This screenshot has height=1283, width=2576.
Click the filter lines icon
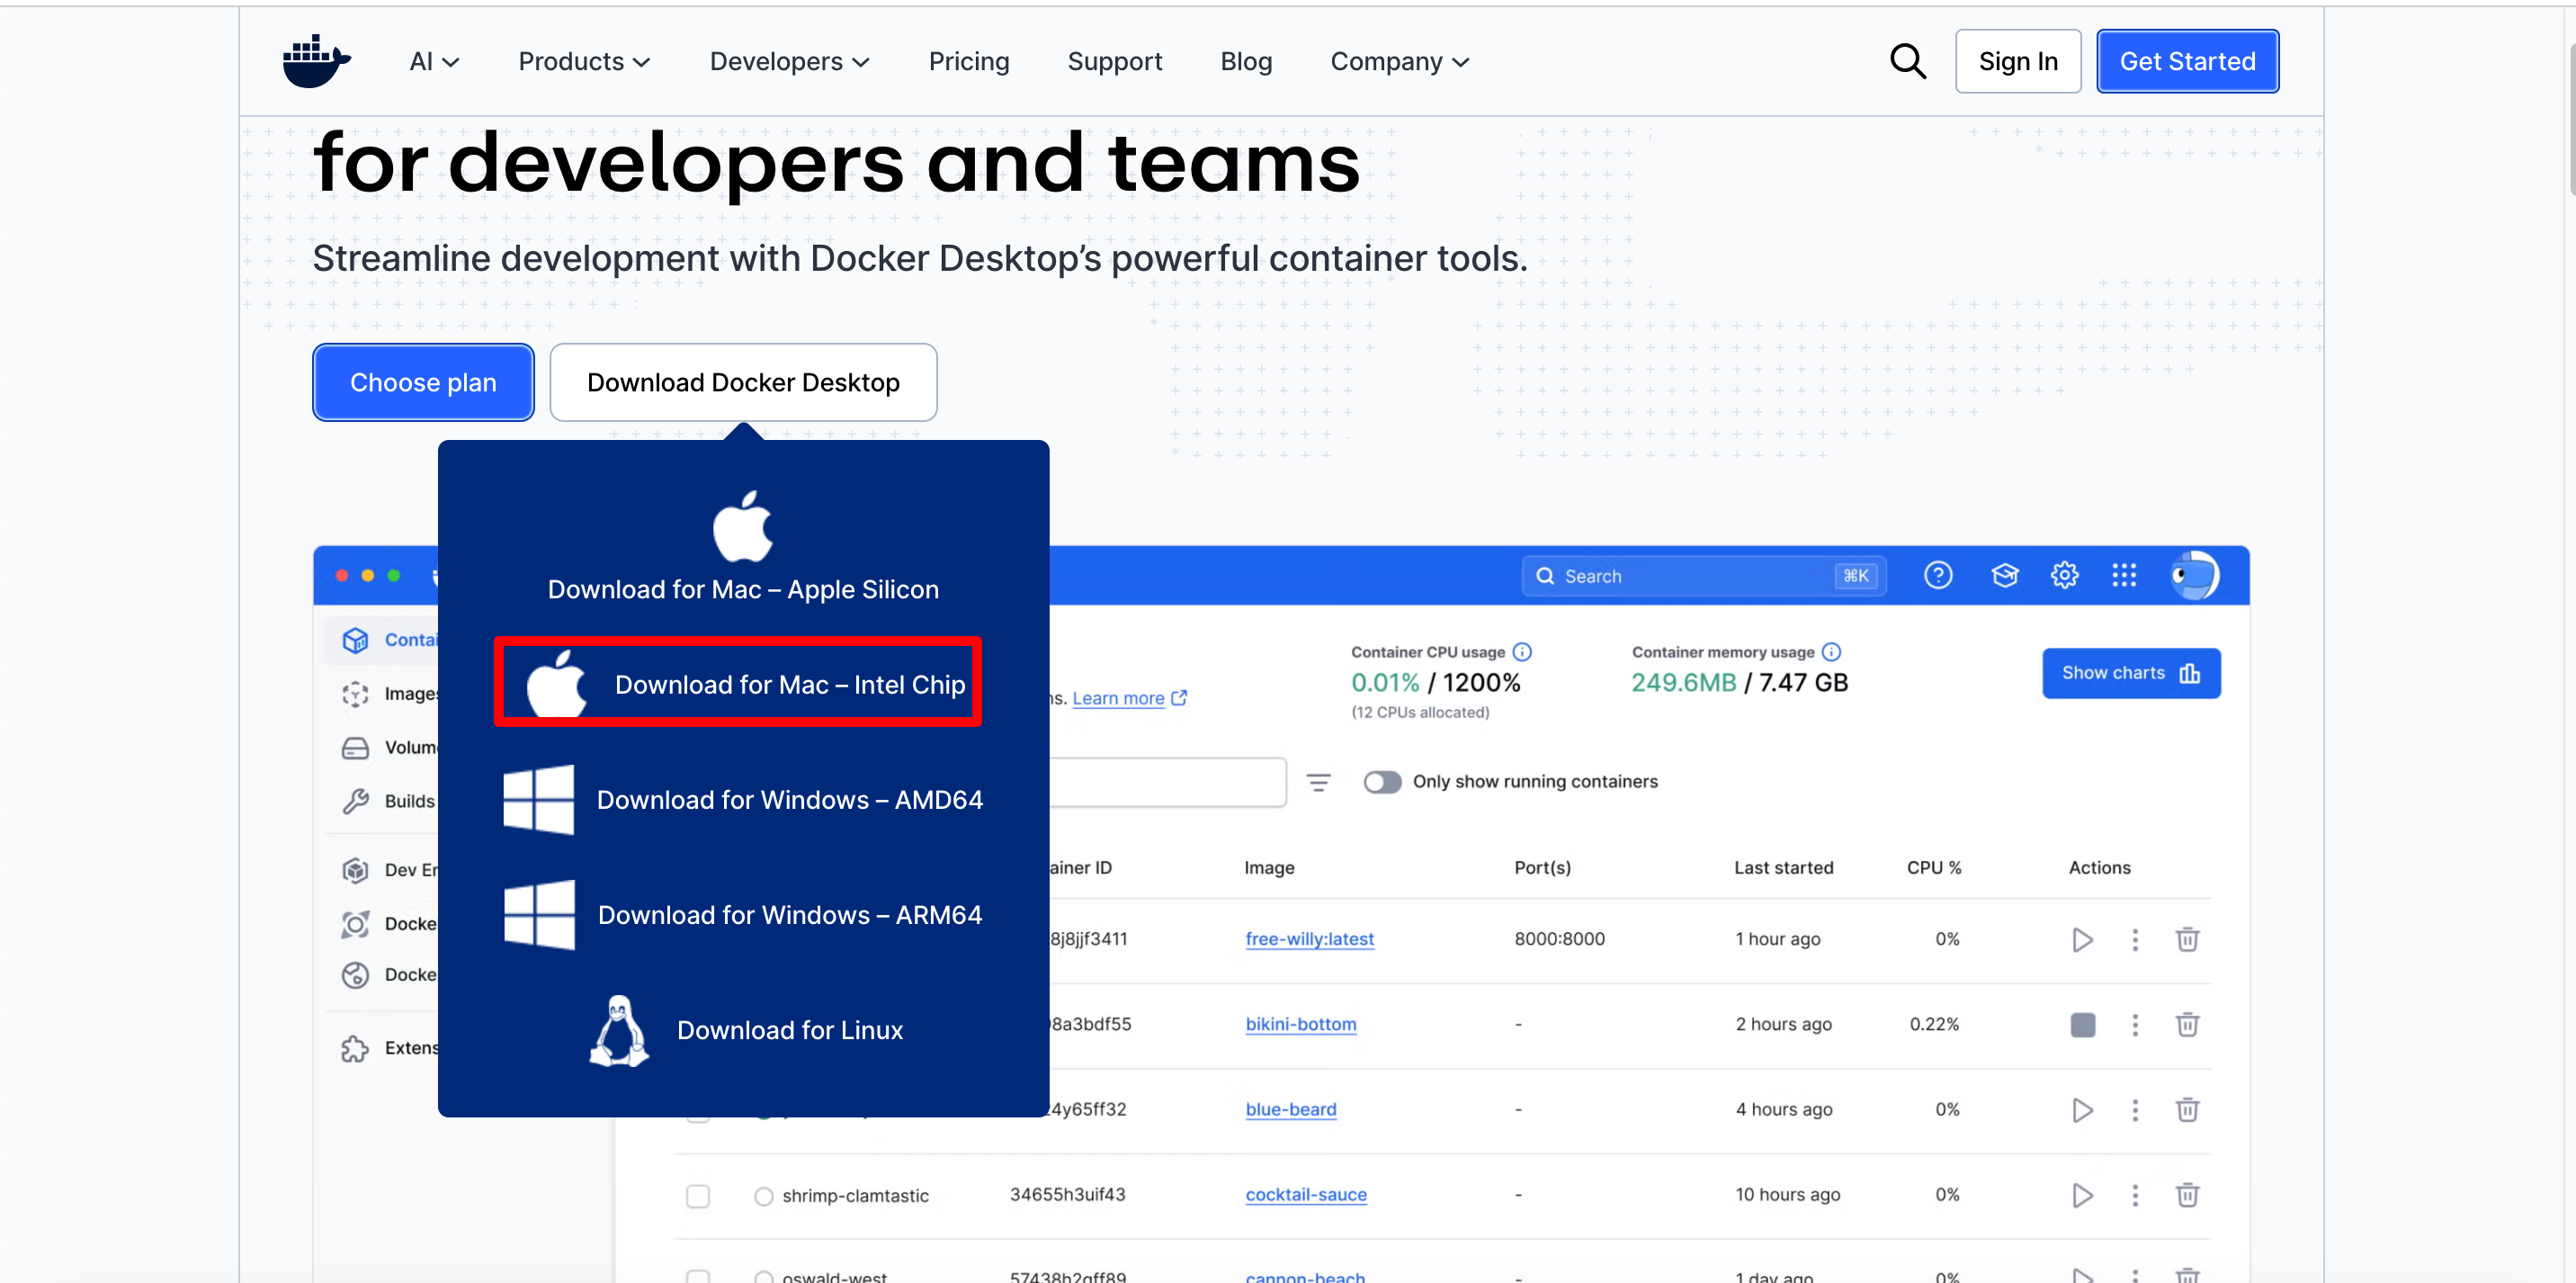[x=1318, y=782]
